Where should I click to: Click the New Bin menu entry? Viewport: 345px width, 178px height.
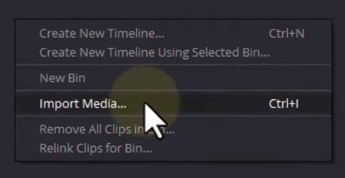tap(173, 78)
